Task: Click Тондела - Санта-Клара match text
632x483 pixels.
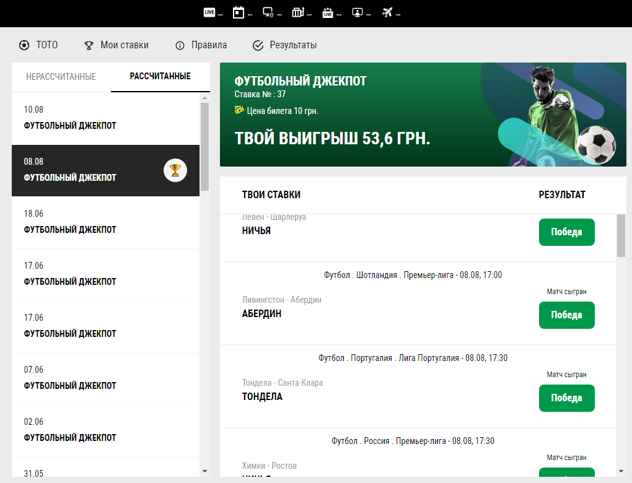Action: click(283, 383)
